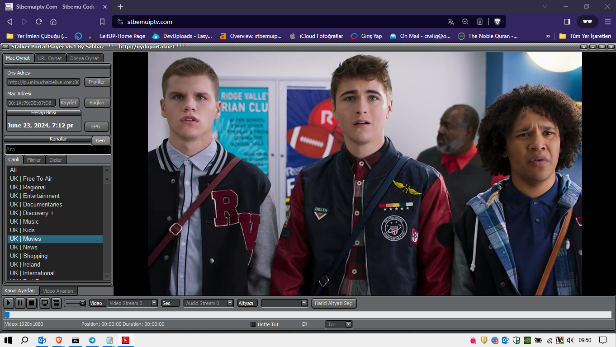Viewport: 616px width, 347px height.
Task: Select UK | Kids category
Action: click(x=55, y=230)
